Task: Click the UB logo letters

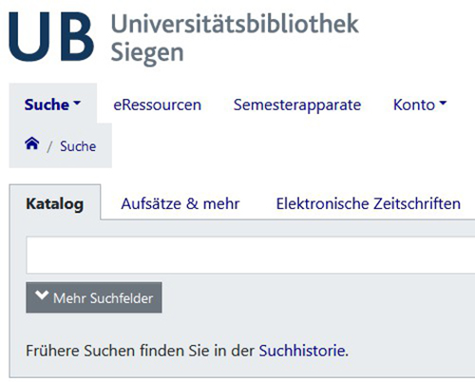Action: (51, 37)
